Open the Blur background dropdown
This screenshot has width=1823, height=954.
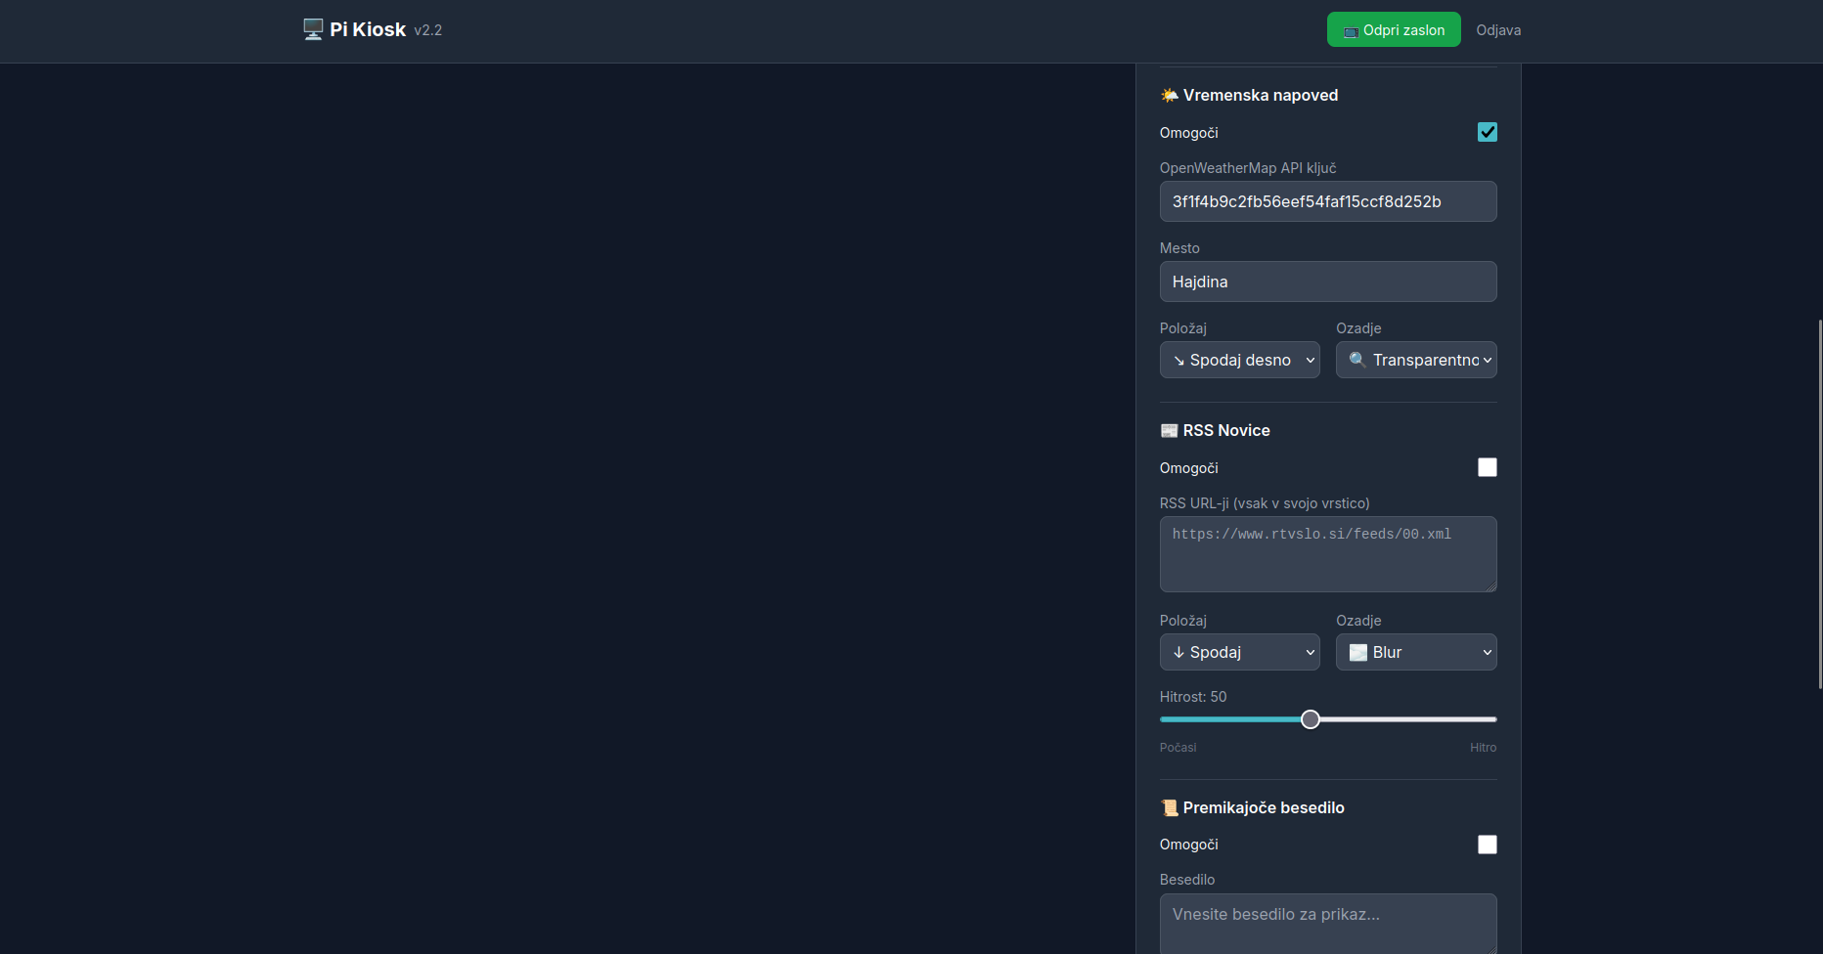click(1415, 652)
